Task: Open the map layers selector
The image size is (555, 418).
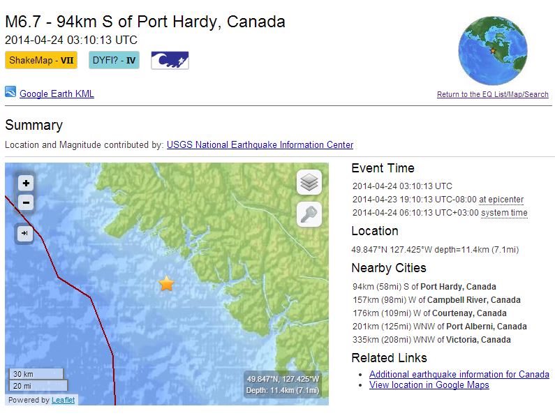Action: click(x=309, y=183)
